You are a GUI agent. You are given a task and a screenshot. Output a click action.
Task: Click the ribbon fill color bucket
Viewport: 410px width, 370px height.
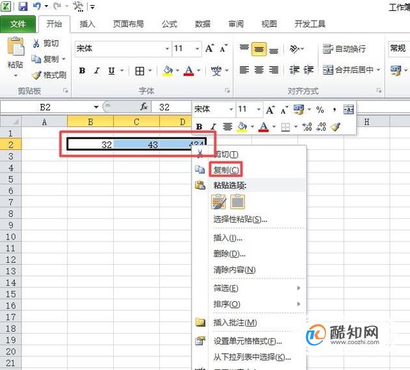tap(168, 71)
